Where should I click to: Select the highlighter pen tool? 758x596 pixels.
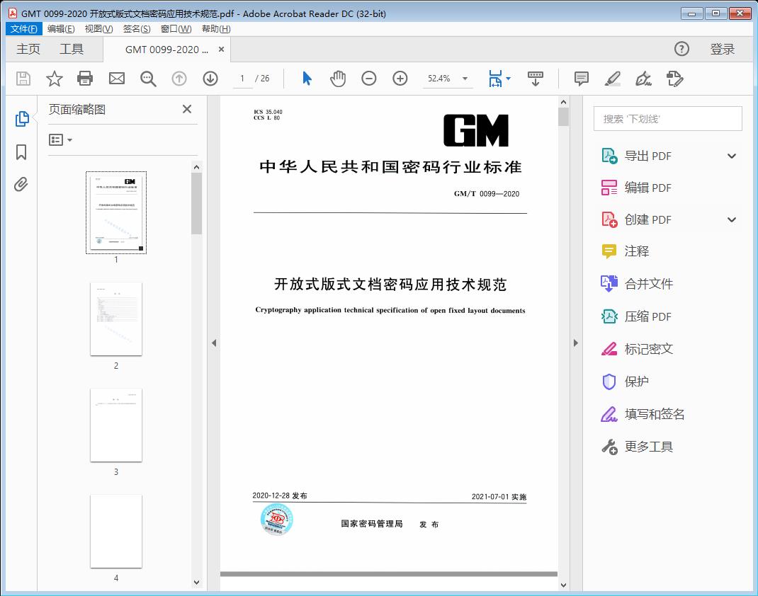(613, 79)
